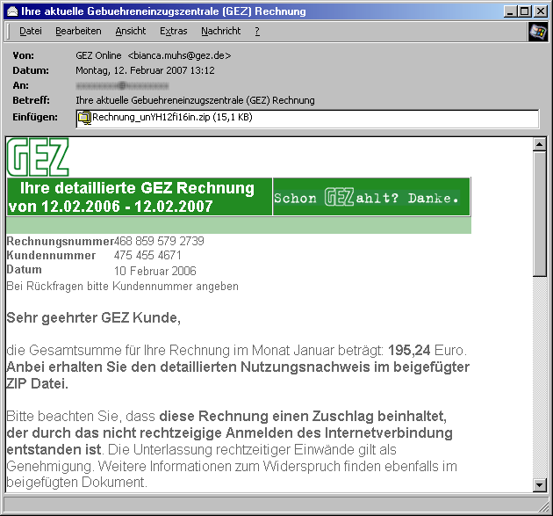Click the amount 195,24 Euro
The height and width of the screenshot is (516, 553).
point(427,351)
